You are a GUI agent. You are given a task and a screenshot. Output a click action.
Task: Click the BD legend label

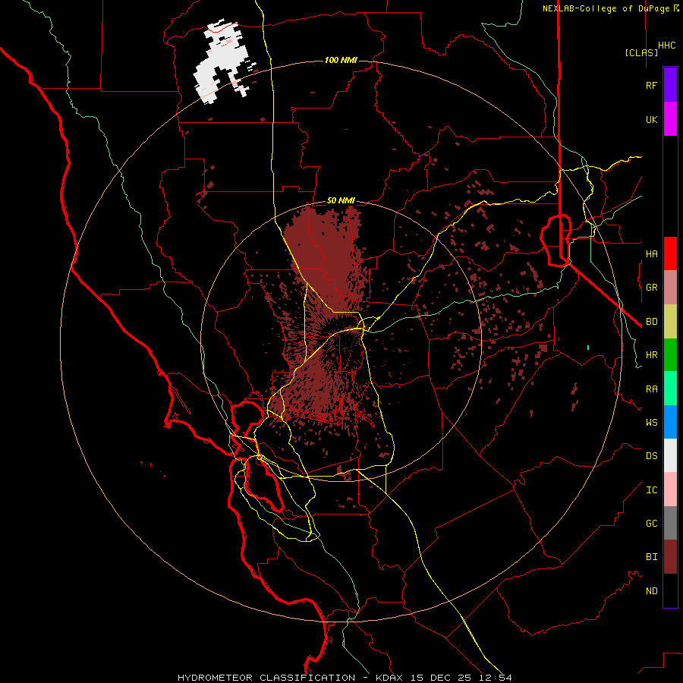pos(651,322)
